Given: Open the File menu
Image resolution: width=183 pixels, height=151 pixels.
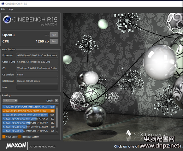Looking at the screenshot, I should pyautogui.click(x=3, y=9).
